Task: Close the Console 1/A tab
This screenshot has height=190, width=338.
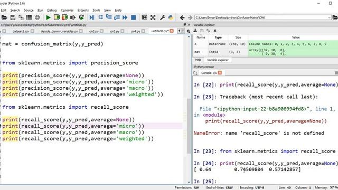Action: click(x=220, y=73)
